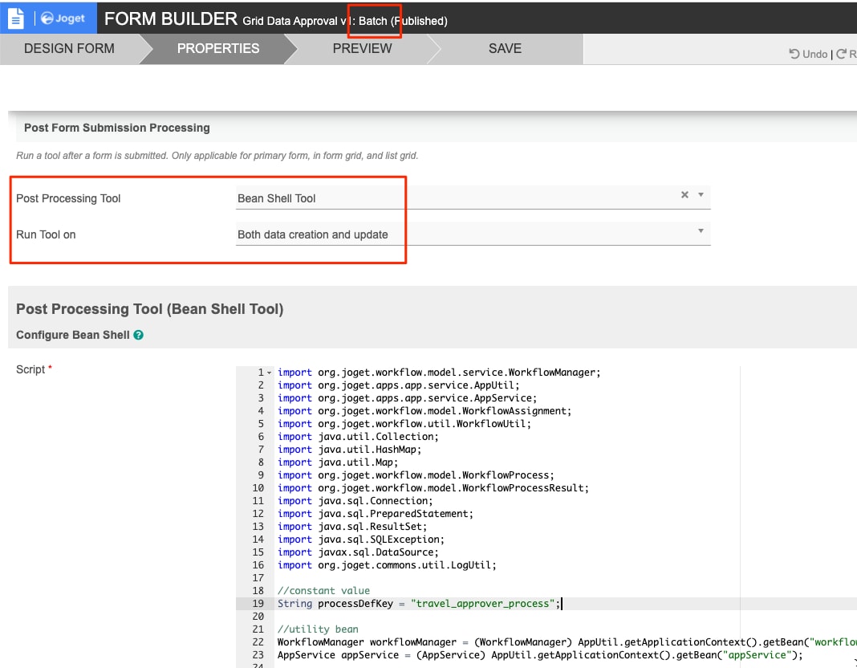Click the form document icon in header
Viewport: 857px width, 668px height.
16,18
